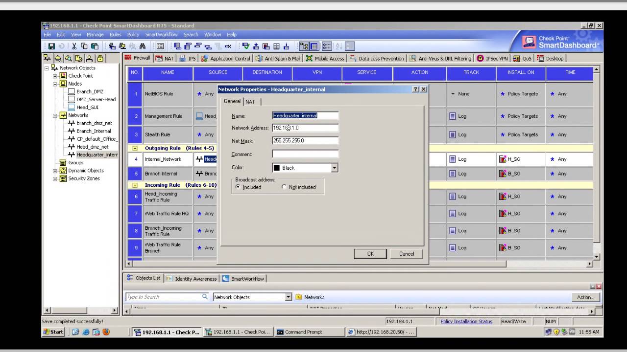This screenshot has width=627, height=352.
Task: Expand the Dynamic Objects tree node
Action: click(55, 171)
